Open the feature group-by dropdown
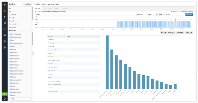Image resolution: width=198 pixels, height=103 pixels. tap(141, 14)
